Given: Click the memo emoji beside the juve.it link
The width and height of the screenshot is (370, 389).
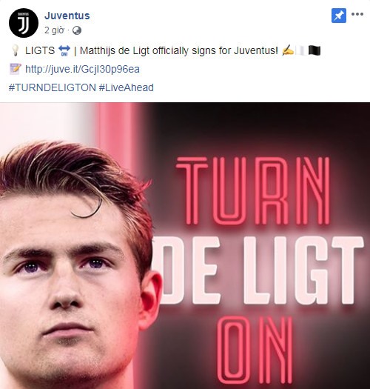Looking at the screenshot, I should pos(16,69).
